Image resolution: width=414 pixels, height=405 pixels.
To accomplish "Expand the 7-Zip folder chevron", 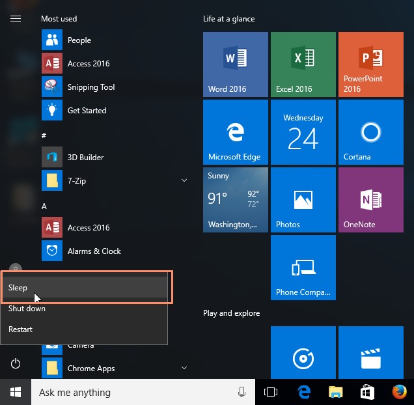I will (x=184, y=180).
